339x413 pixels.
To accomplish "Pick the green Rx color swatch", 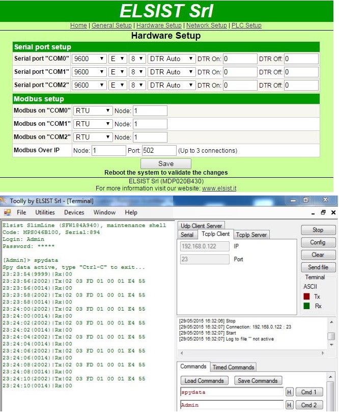I will point(306,306).
